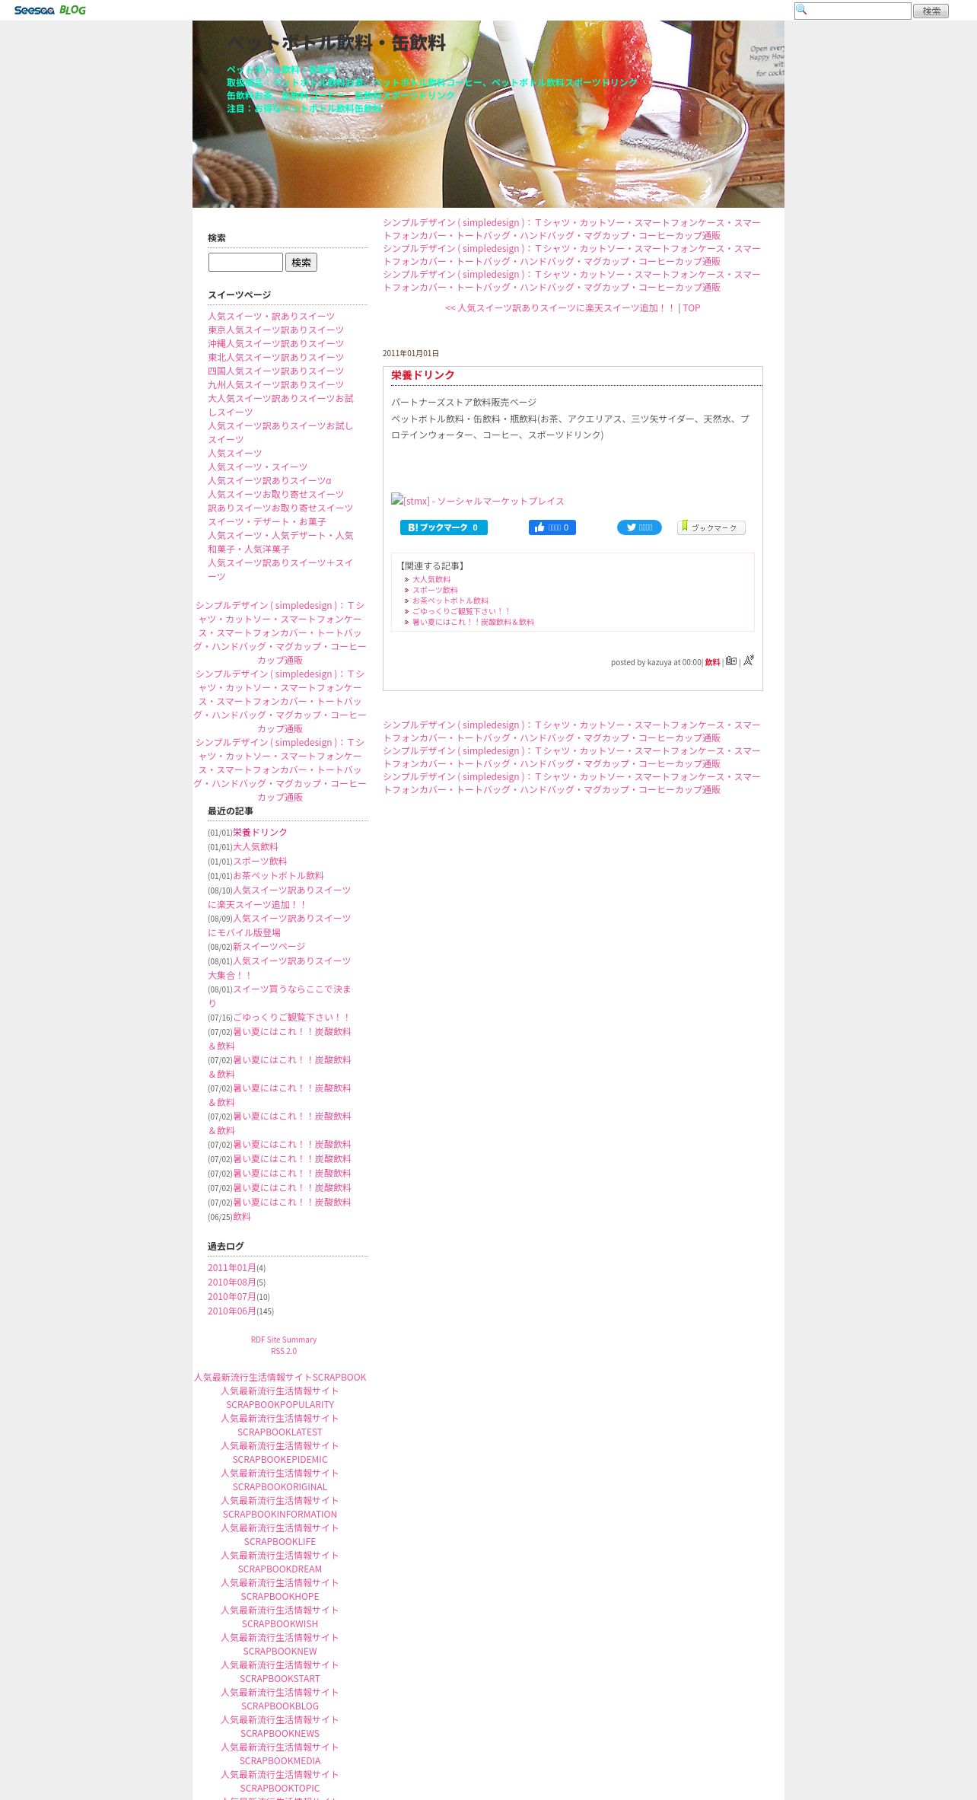Image resolution: width=977 pixels, height=1800 pixels.
Task: Click the broken stmx image icon
Action: pos(397,500)
